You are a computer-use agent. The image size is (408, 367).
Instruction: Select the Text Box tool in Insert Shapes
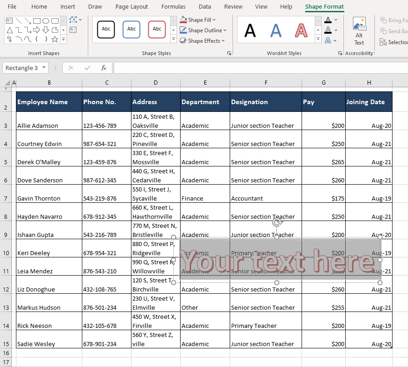(9, 20)
